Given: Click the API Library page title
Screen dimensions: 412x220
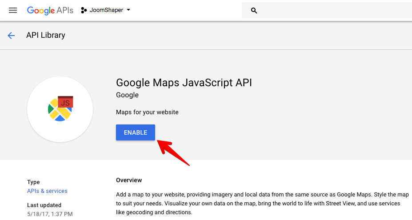Looking at the screenshot, I should coord(46,36).
